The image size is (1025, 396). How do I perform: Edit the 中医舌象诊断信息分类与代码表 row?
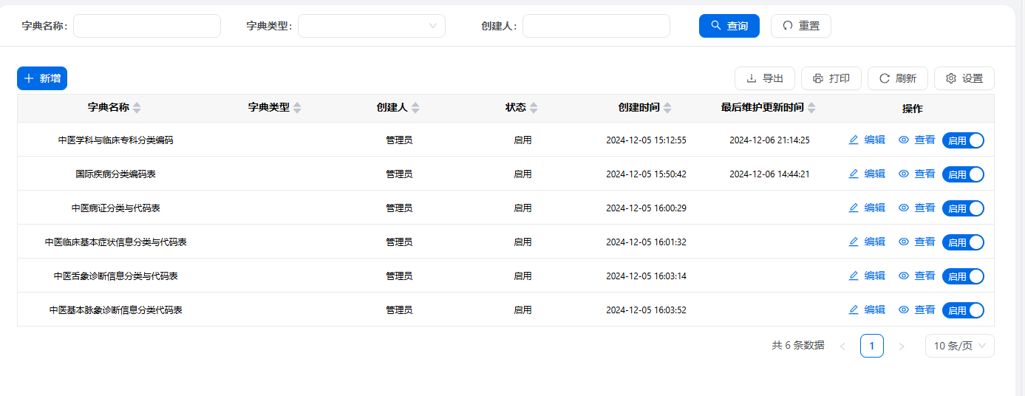coord(867,276)
